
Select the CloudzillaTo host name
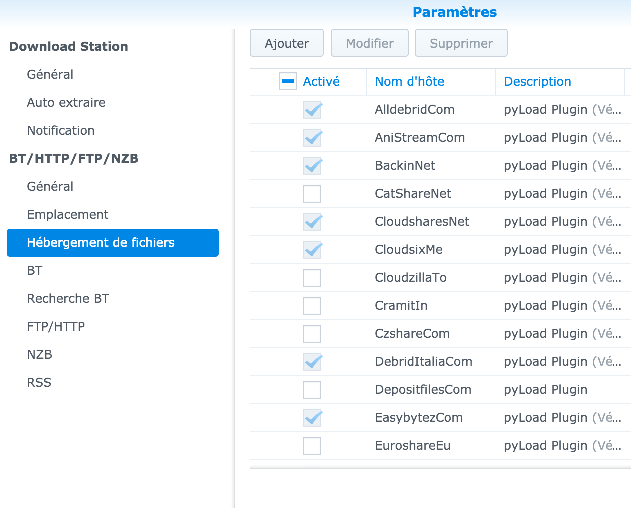point(411,277)
